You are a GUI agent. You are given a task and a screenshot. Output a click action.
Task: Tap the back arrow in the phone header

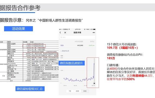(x=60, y=32)
